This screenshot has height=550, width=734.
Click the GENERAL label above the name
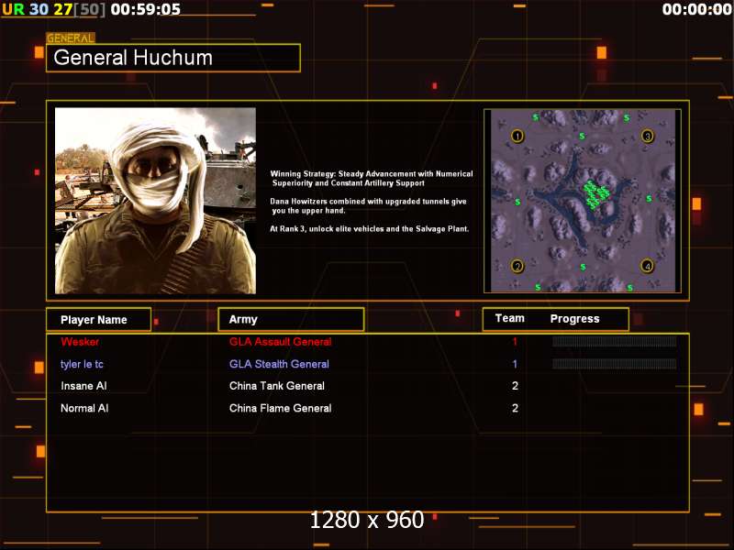coord(71,38)
